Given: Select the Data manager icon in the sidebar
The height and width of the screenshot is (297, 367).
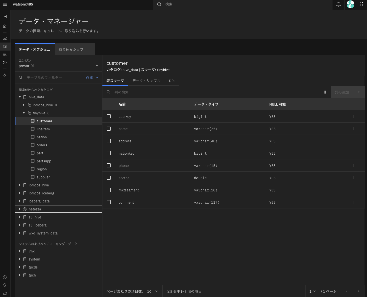Looking at the screenshot, I should pos(5,46).
